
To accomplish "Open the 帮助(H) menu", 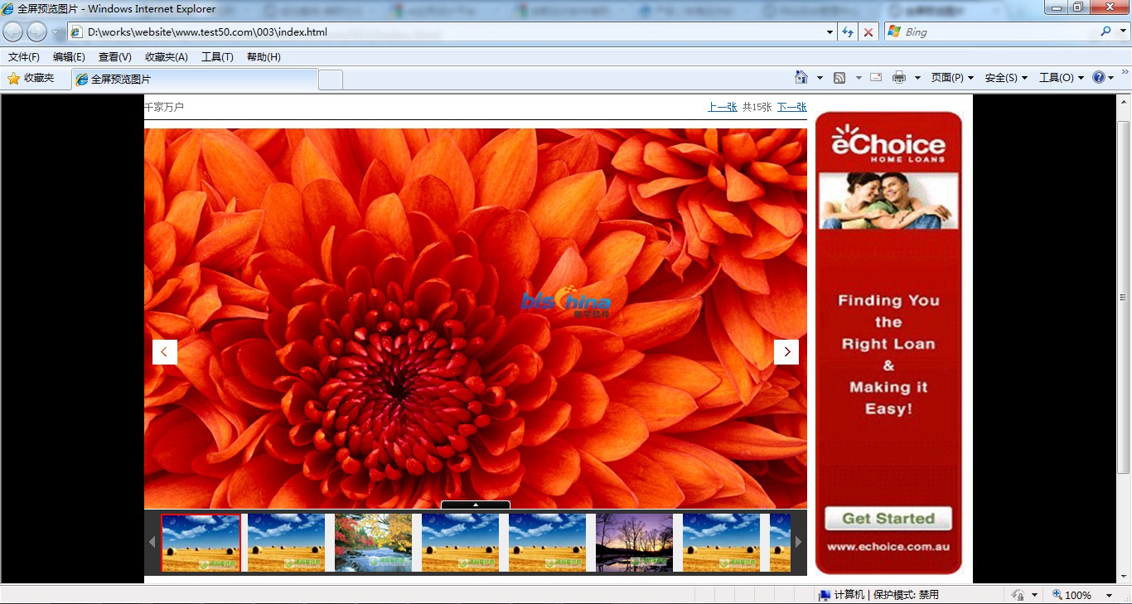I will 264,57.
